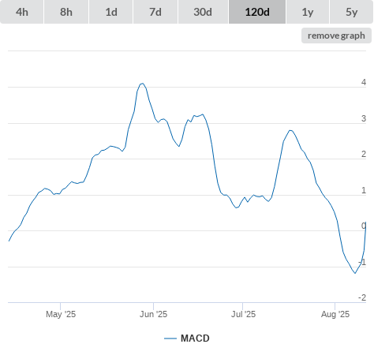Viewport: 374px width, 359px height.
Task: Show the 1d time range
Action: pos(111,12)
